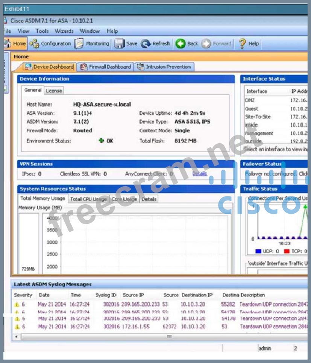Viewport: 311px width, 363px height.
Task: Click the Refresh toolbar icon
Action: coord(146,44)
